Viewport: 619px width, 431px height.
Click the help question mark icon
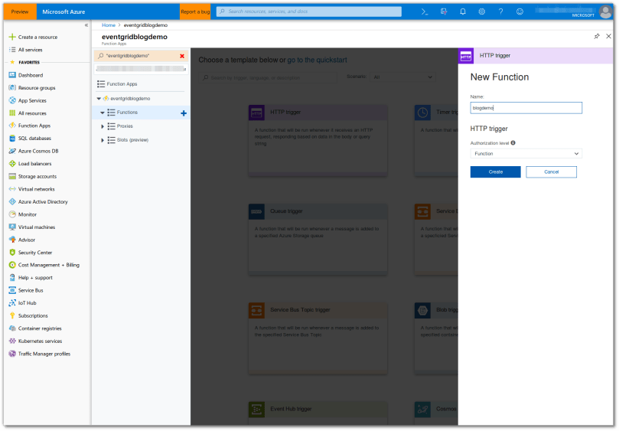(x=501, y=11)
